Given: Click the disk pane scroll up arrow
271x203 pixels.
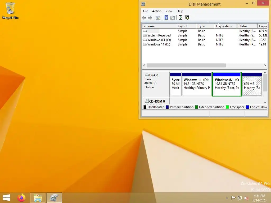Looking at the screenshot, I should [265, 72].
